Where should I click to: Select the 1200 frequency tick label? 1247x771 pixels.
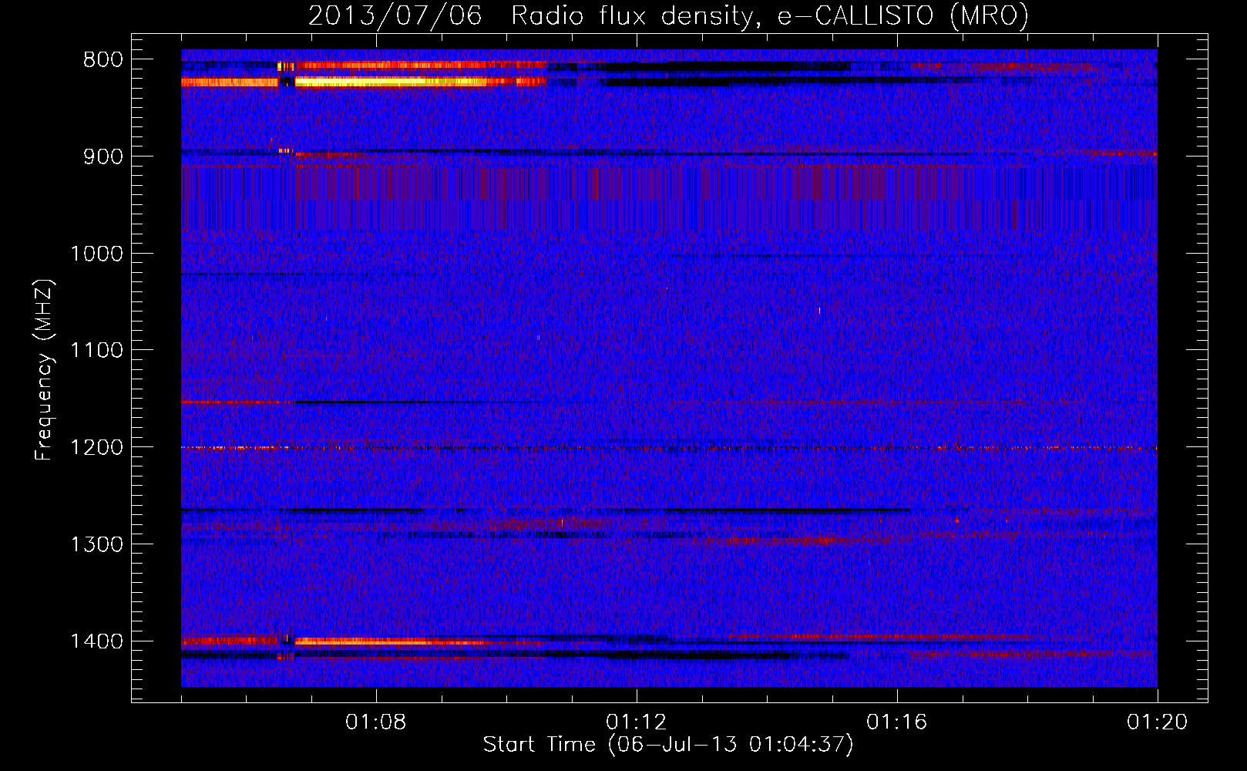[96, 448]
